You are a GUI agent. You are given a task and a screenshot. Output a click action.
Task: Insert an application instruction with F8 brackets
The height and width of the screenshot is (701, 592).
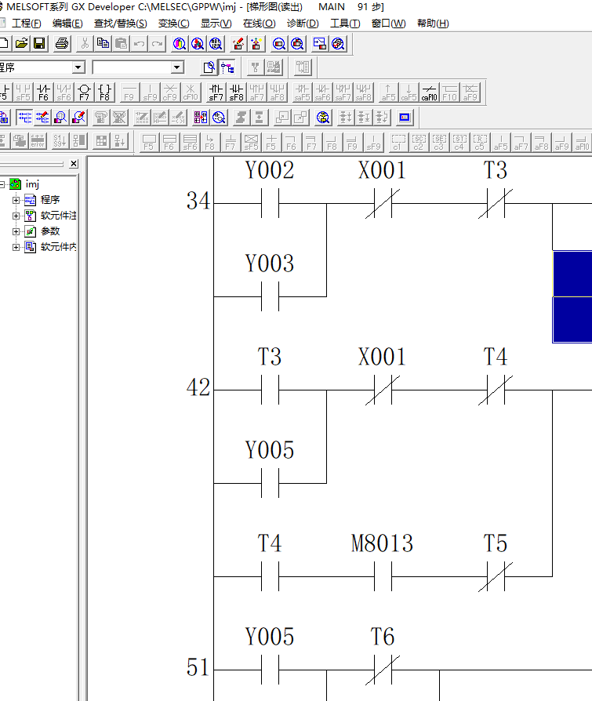104,92
